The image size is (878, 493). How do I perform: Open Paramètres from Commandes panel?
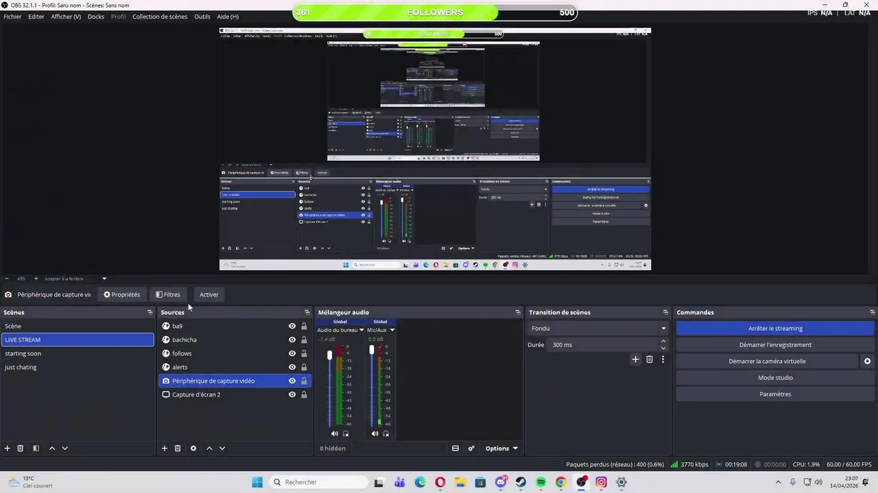pos(775,394)
